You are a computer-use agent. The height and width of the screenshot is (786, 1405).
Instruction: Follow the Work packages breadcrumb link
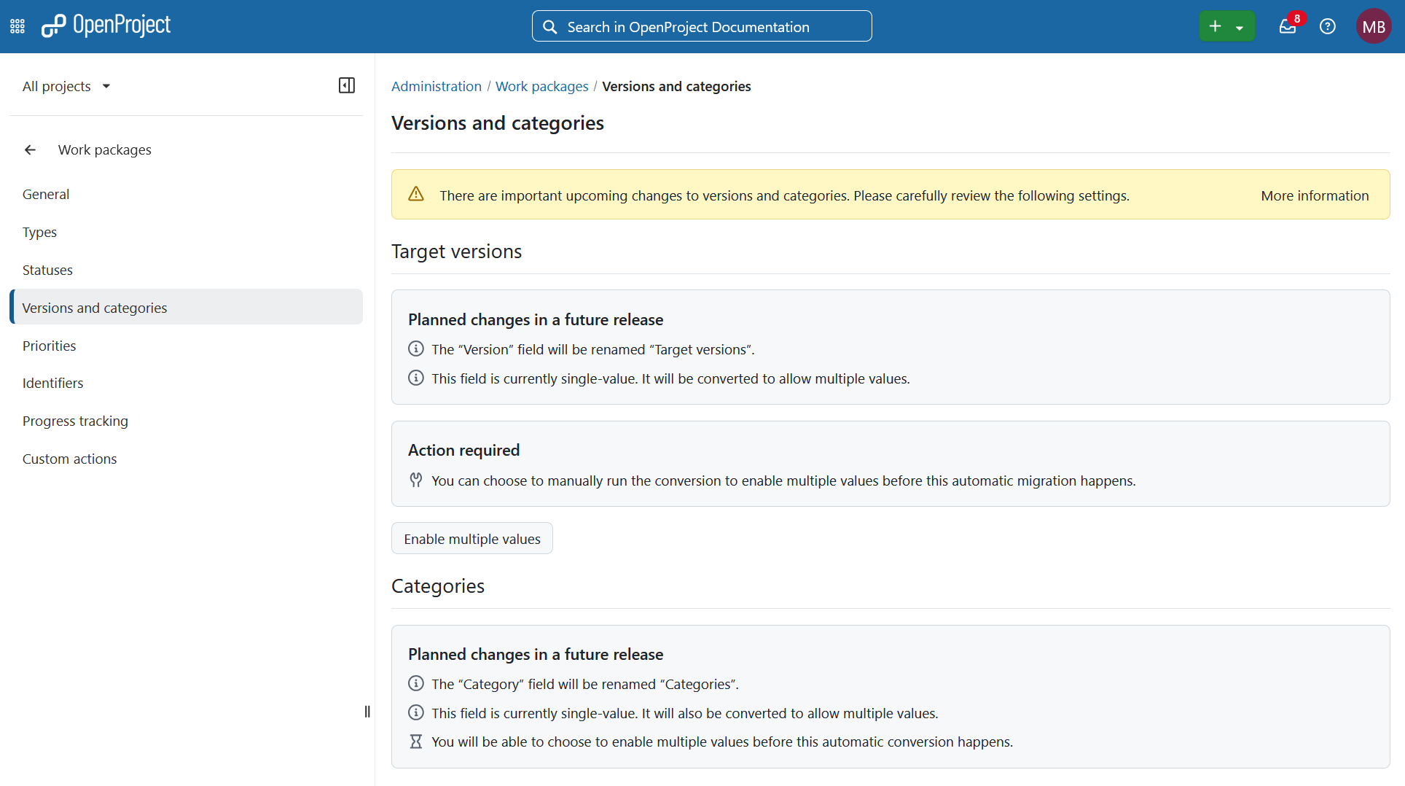click(x=541, y=86)
